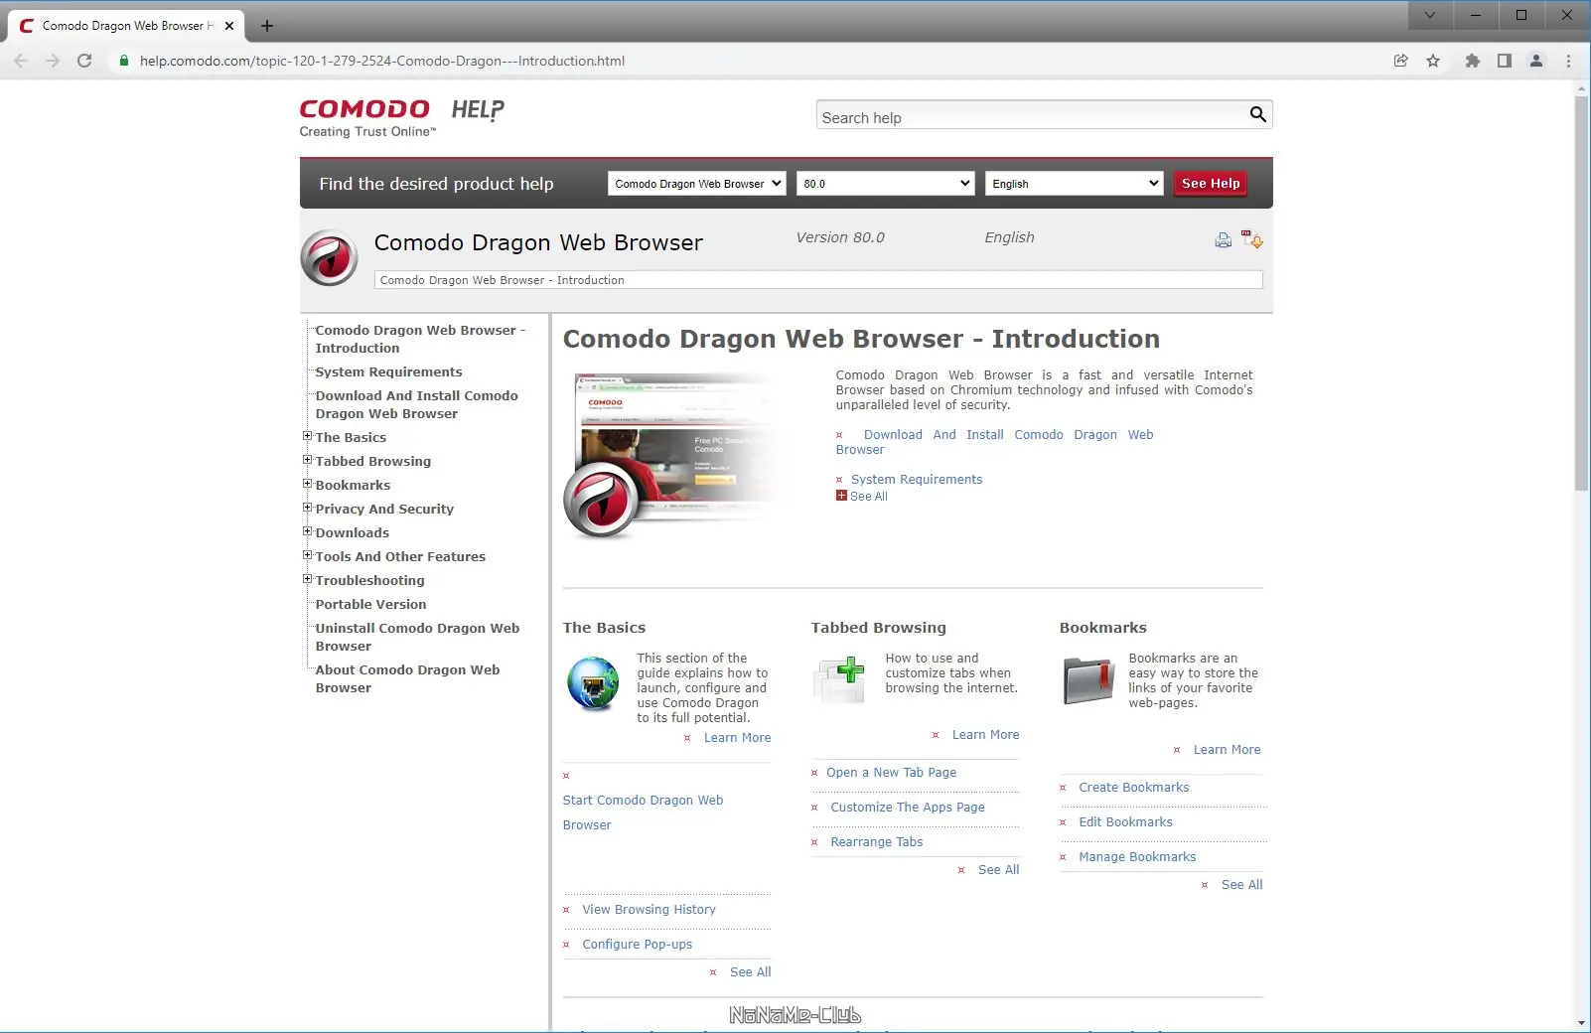Screen dimensions: 1591x1033
Task: Click See All under Bookmarks
Action: [1241, 885]
